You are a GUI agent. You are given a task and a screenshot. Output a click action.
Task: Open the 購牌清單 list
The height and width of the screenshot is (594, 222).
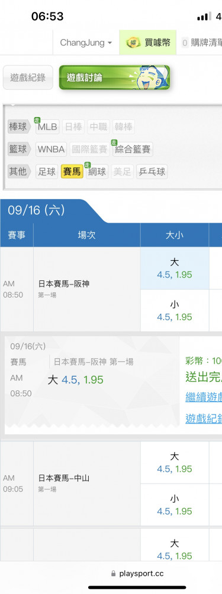(201, 42)
